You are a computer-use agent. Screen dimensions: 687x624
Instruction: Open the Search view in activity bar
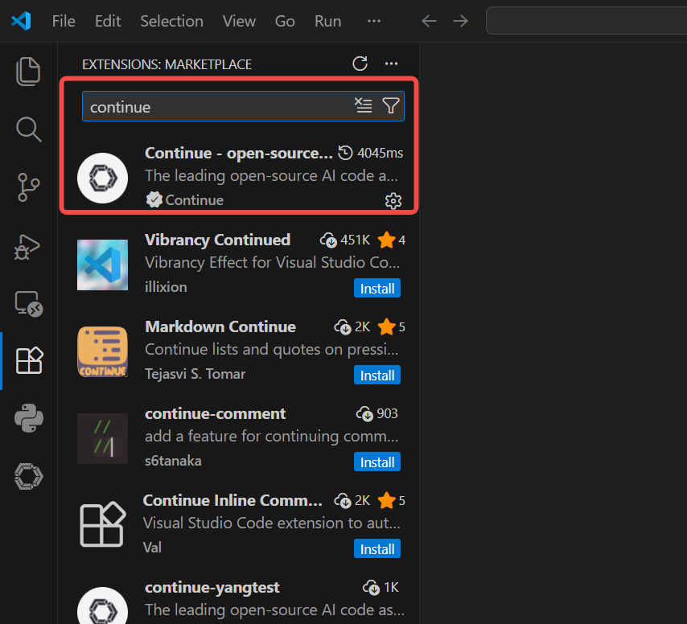(28, 129)
